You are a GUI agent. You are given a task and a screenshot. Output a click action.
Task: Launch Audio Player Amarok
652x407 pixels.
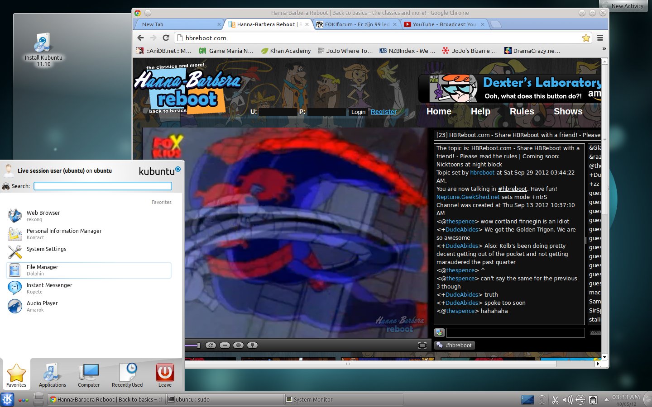(x=89, y=306)
